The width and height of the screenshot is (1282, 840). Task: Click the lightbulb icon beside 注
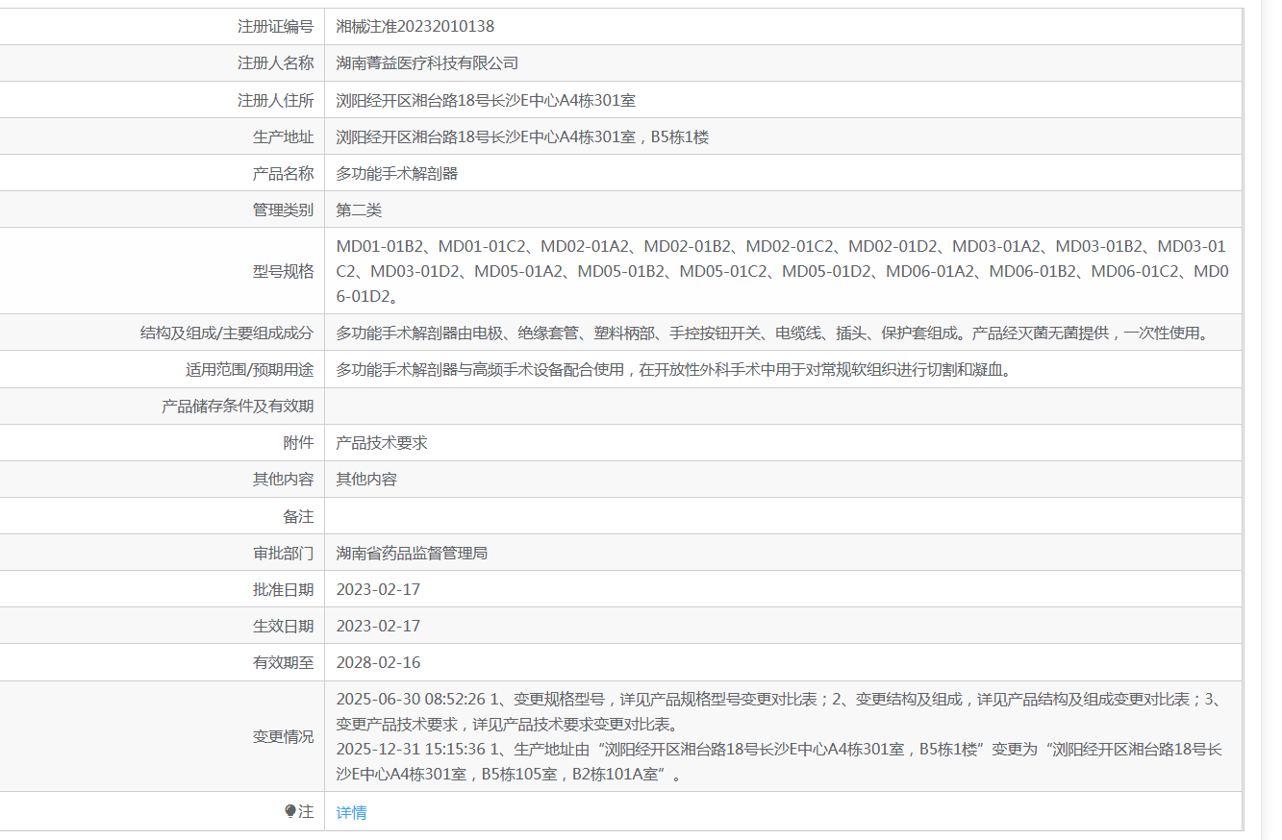290,811
